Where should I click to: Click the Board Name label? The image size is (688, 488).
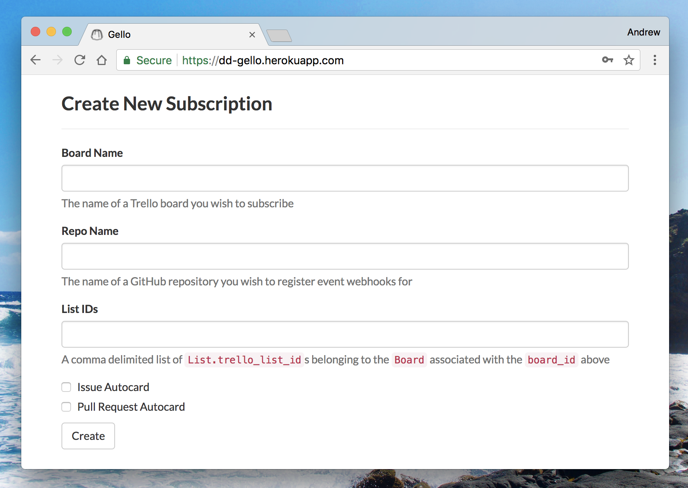click(x=92, y=153)
